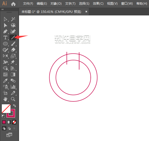Close the 未标题-1 document tab
The height and width of the screenshot is (141, 149).
[86, 12]
